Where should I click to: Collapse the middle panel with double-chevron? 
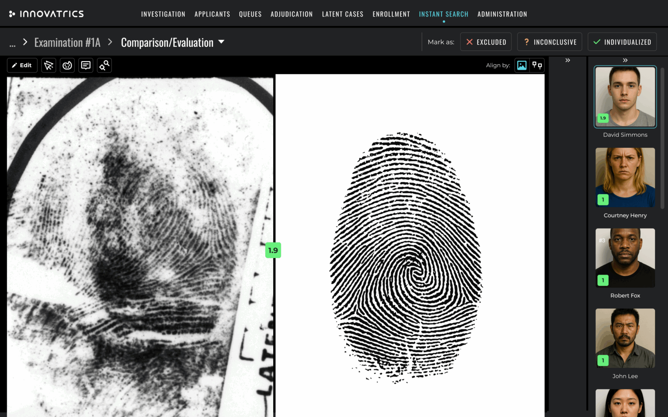[568, 60]
